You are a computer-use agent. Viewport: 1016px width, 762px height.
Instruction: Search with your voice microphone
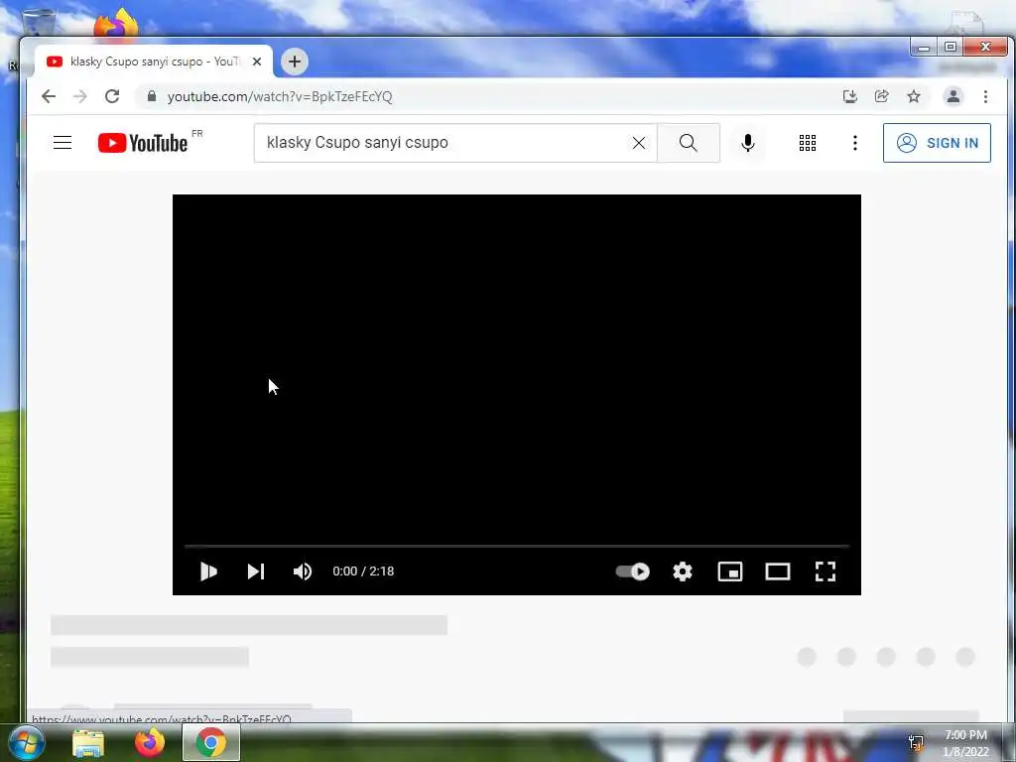(x=748, y=143)
